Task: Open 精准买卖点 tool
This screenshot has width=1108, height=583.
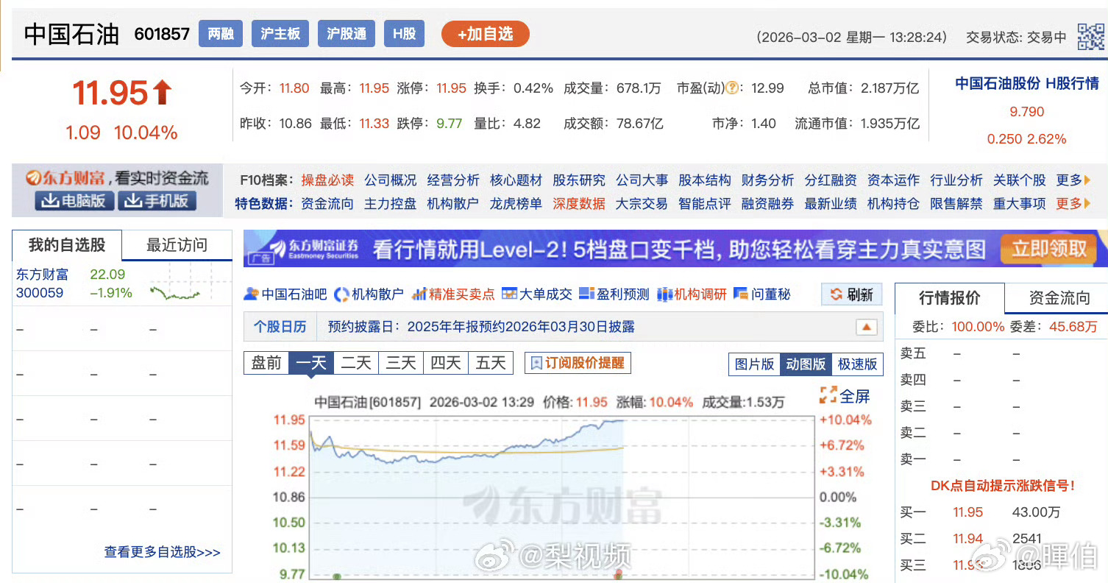Action: (453, 294)
